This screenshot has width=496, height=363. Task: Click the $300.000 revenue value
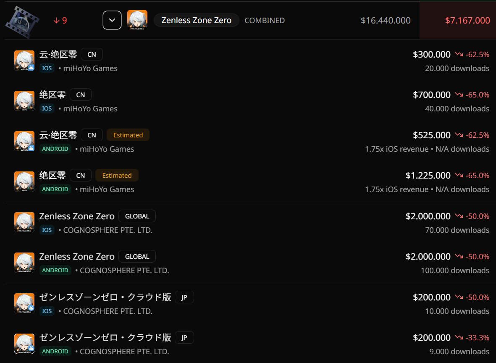pos(431,55)
